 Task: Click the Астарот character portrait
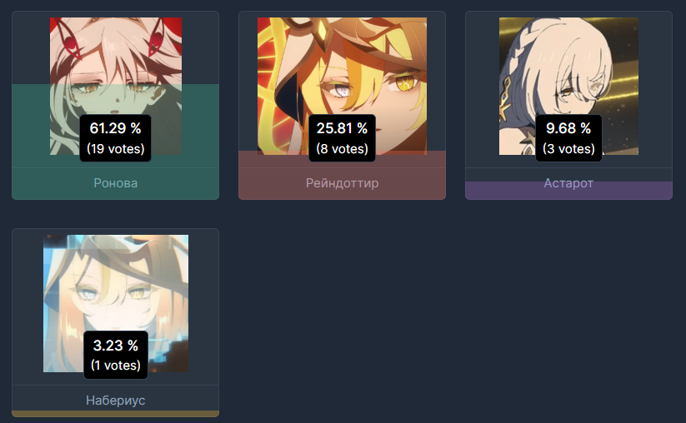click(568, 86)
